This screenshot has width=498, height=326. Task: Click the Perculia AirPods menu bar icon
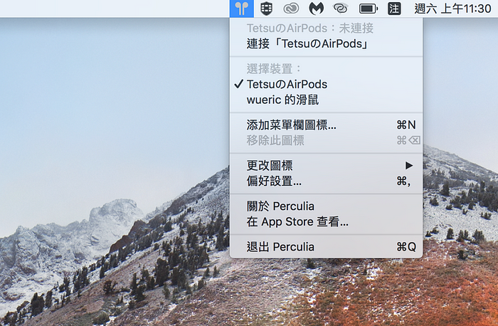click(x=242, y=9)
